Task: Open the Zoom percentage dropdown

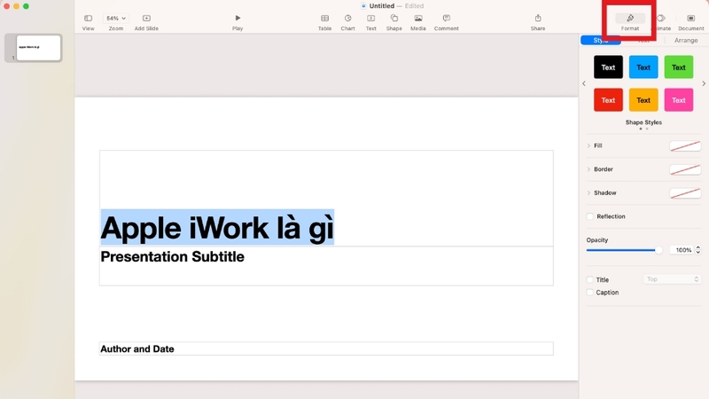Action: [x=116, y=18]
